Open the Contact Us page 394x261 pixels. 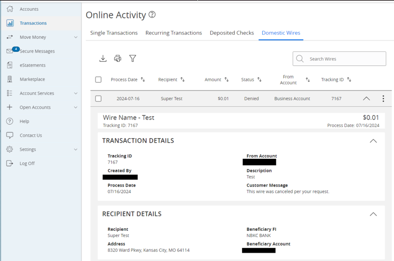pos(31,135)
